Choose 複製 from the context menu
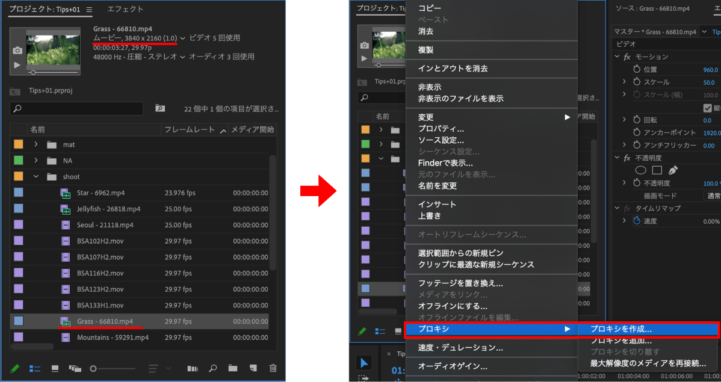This screenshot has width=721, height=382. [425, 50]
